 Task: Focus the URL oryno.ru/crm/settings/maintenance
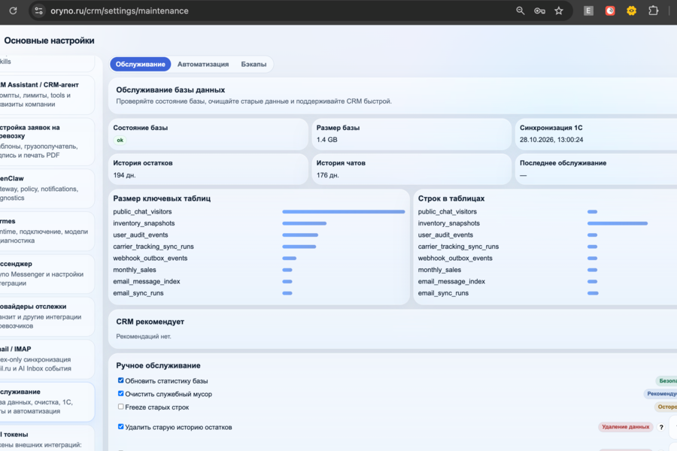[x=119, y=11]
